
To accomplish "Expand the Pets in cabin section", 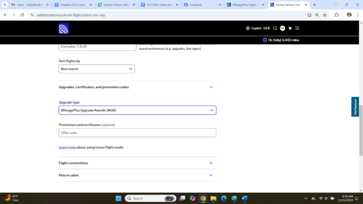I will point(211,175).
